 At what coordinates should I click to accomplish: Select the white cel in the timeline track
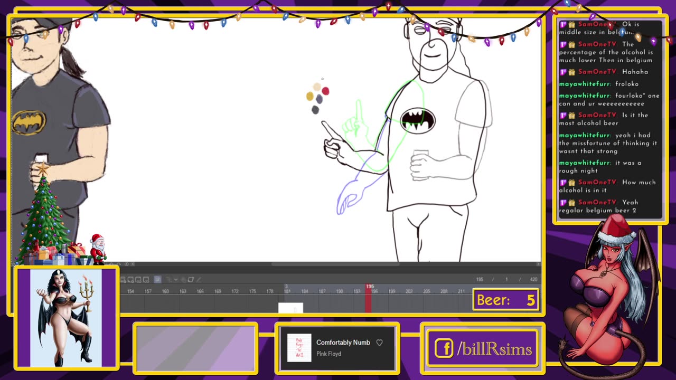coord(290,308)
